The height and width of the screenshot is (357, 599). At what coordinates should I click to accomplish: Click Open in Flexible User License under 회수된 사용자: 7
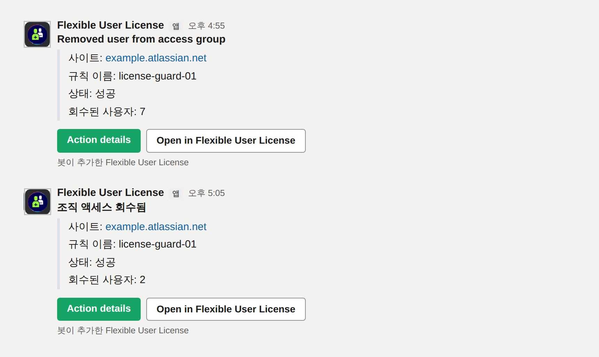click(x=226, y=140)
